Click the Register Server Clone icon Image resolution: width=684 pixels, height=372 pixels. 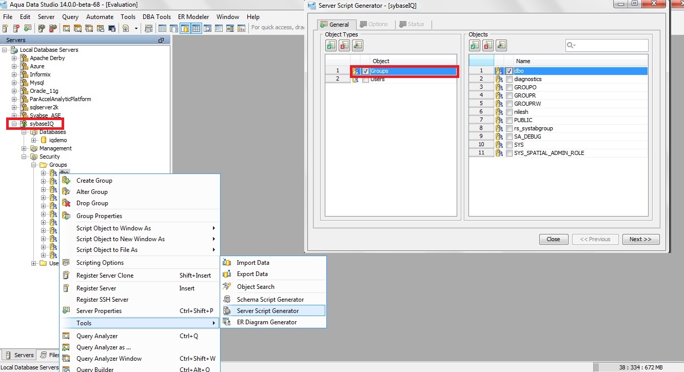coord(66,275)
